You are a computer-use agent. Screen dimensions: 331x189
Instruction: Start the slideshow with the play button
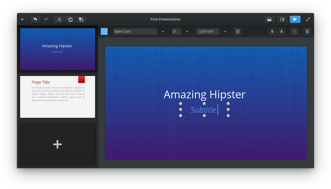point(295,19)
